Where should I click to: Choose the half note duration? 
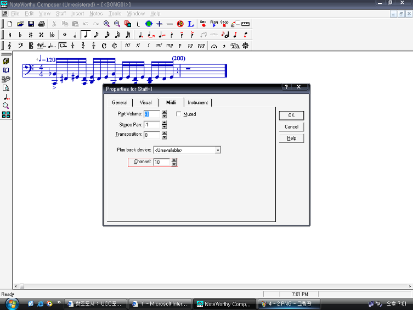[x=75, y=35]
